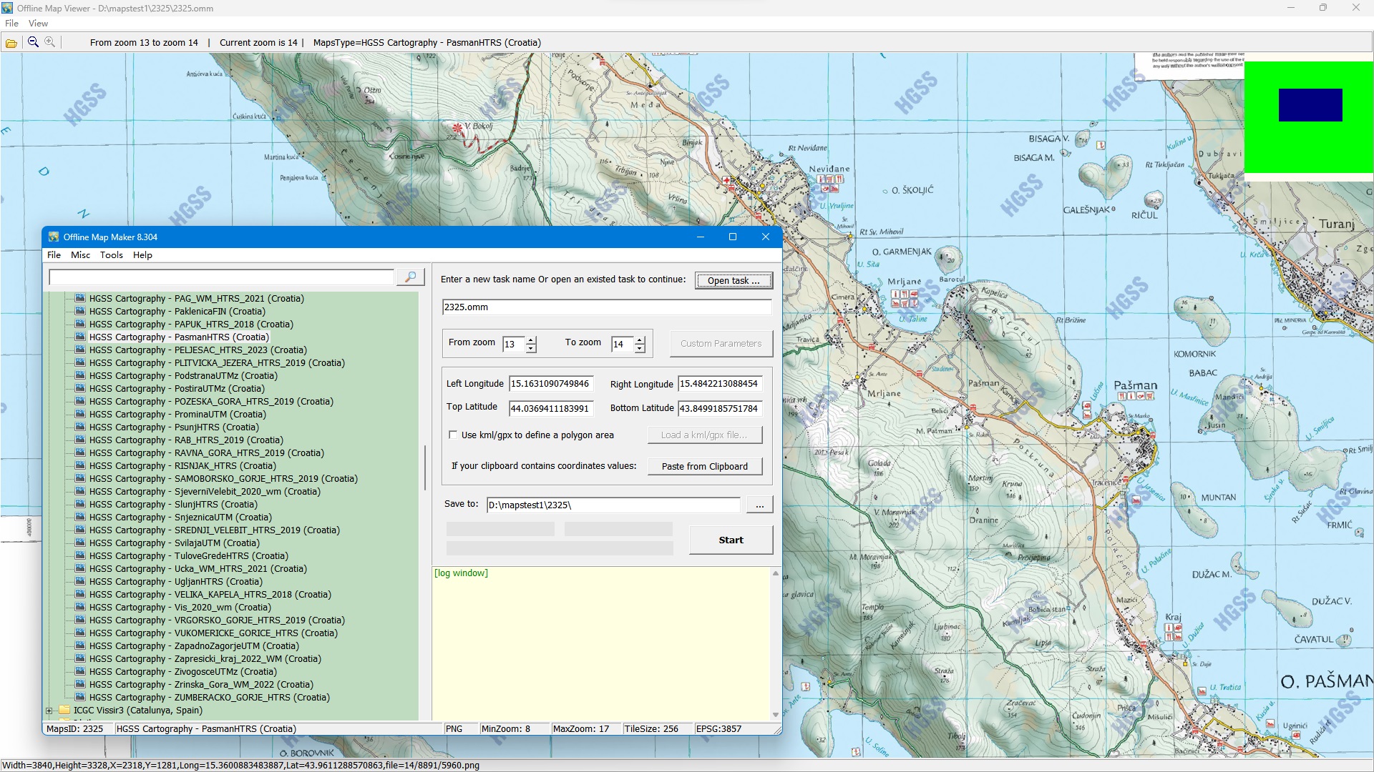Image resolution: width=1374 pixels, height=772 pixels.
Task: Select Zrinska_Gora_WM_2022 tree entry
Action: coord(202,684)
